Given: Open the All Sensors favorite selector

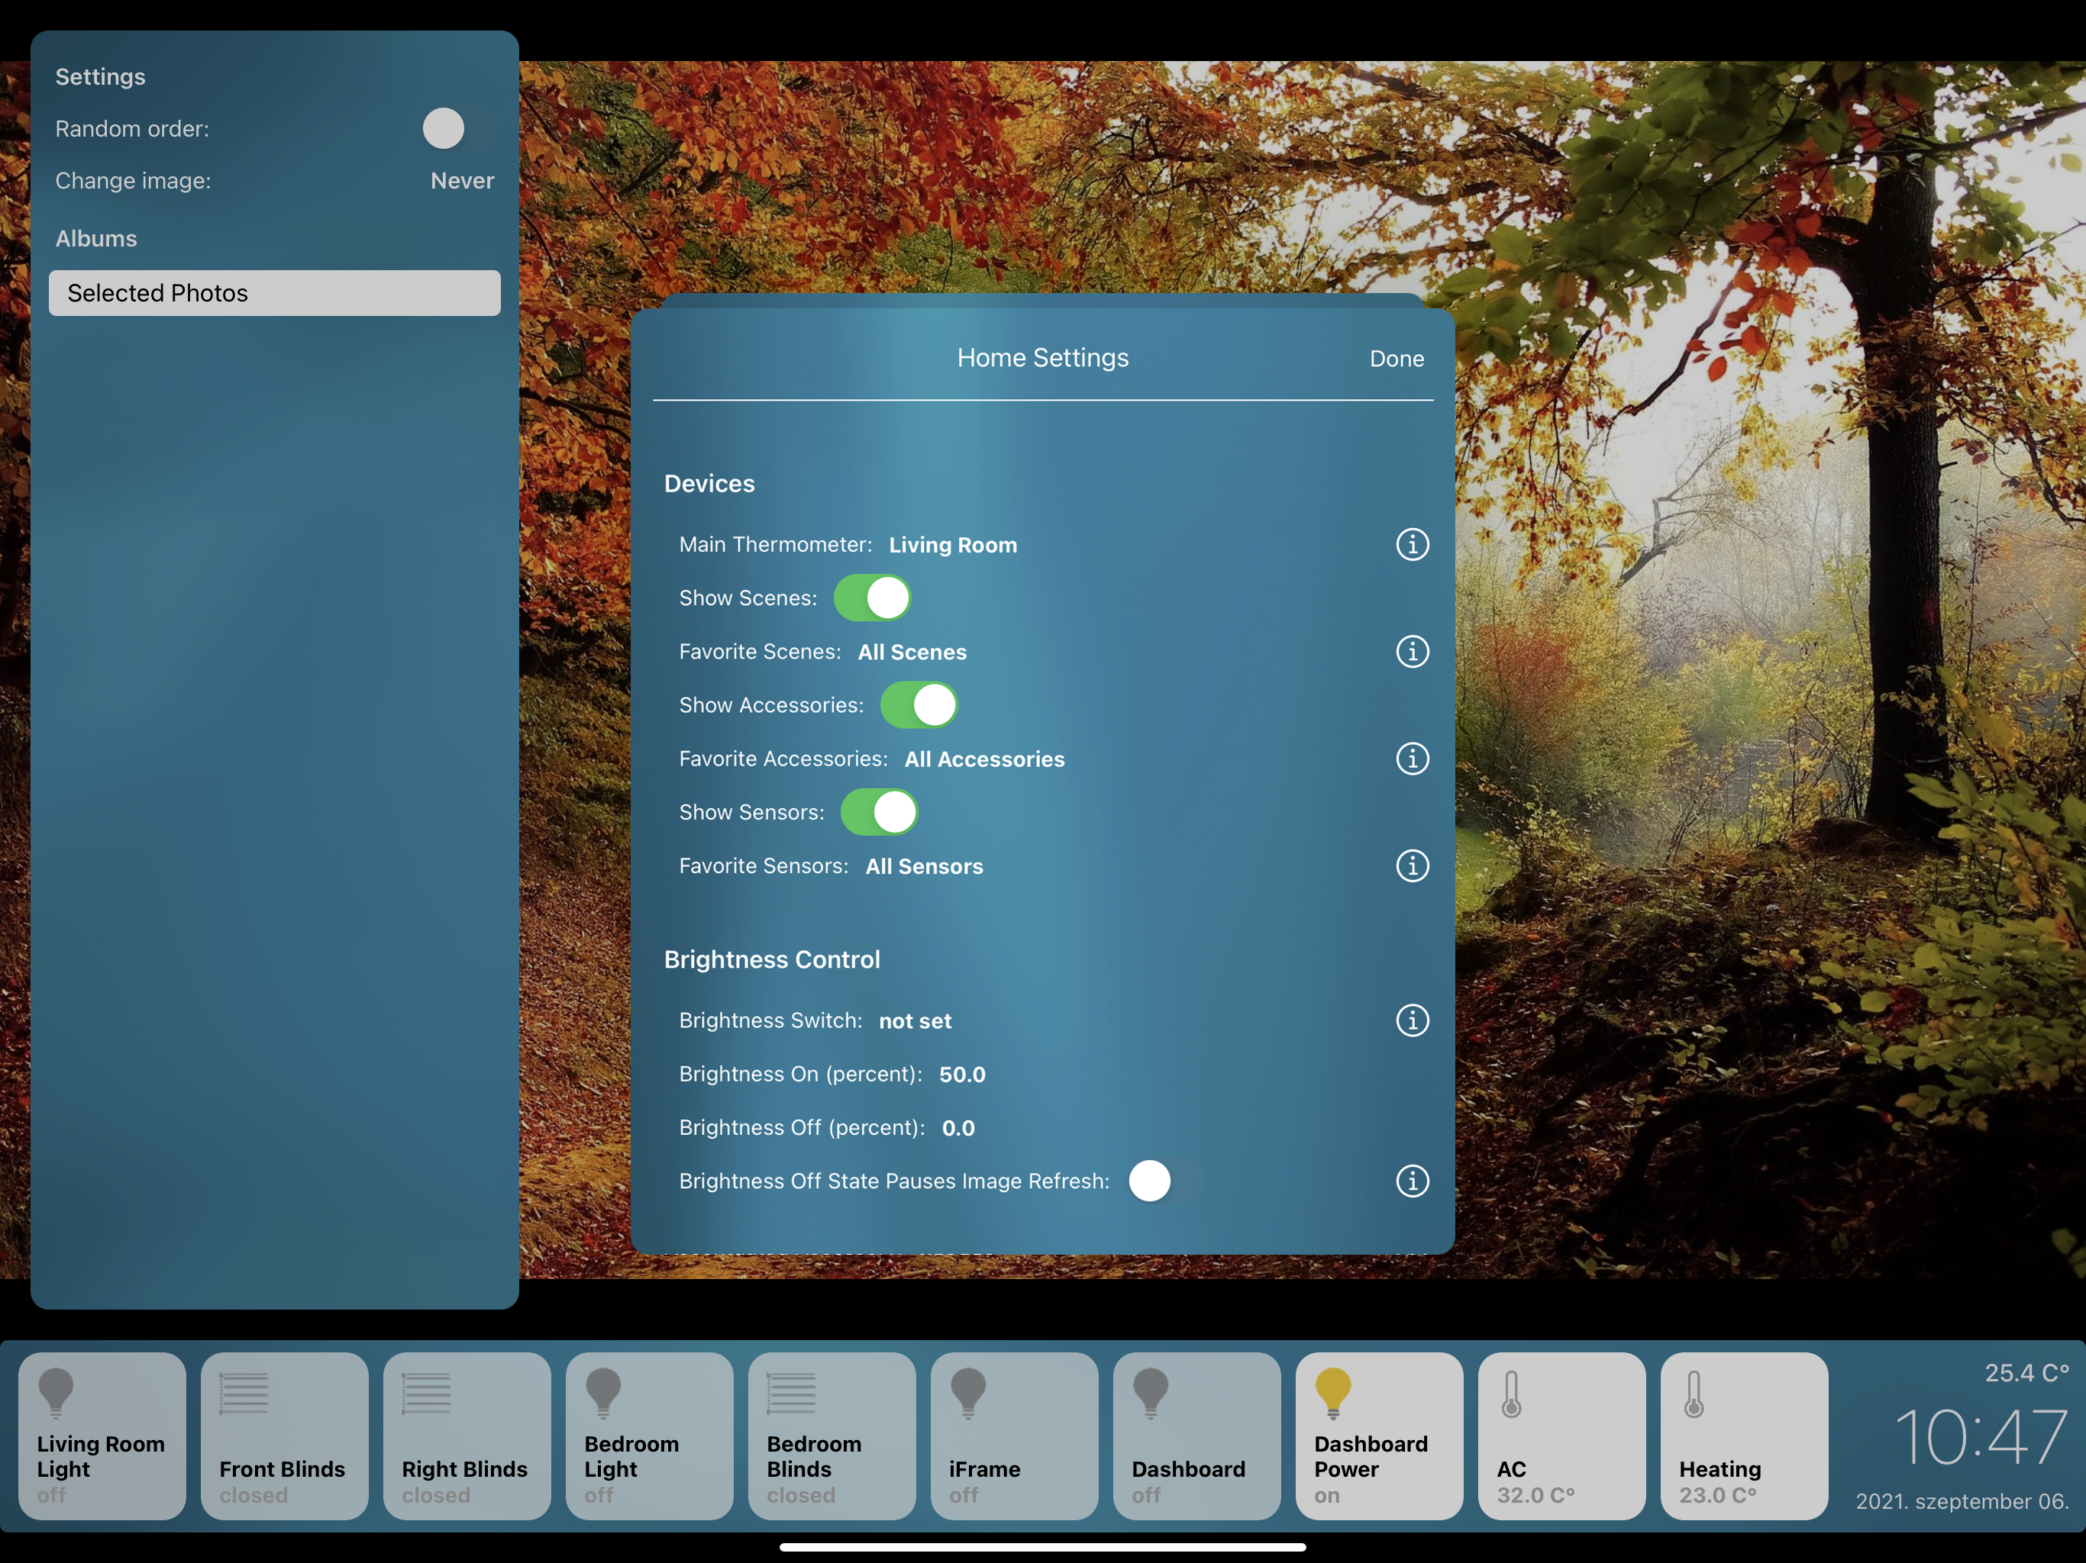Looking at the screenshot, I should tap(924, 866).
